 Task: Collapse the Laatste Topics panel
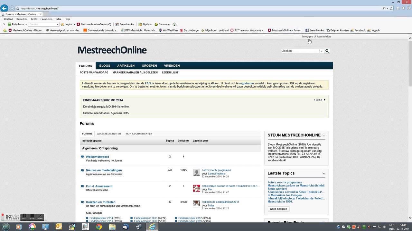click(x=324, y=173)
